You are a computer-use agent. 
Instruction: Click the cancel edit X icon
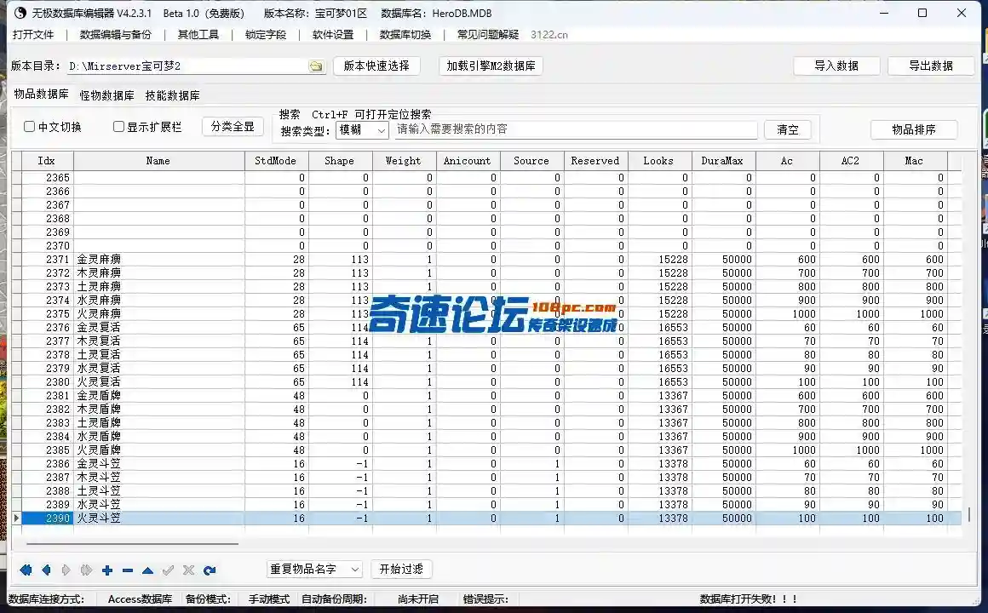tap(188, 570)
